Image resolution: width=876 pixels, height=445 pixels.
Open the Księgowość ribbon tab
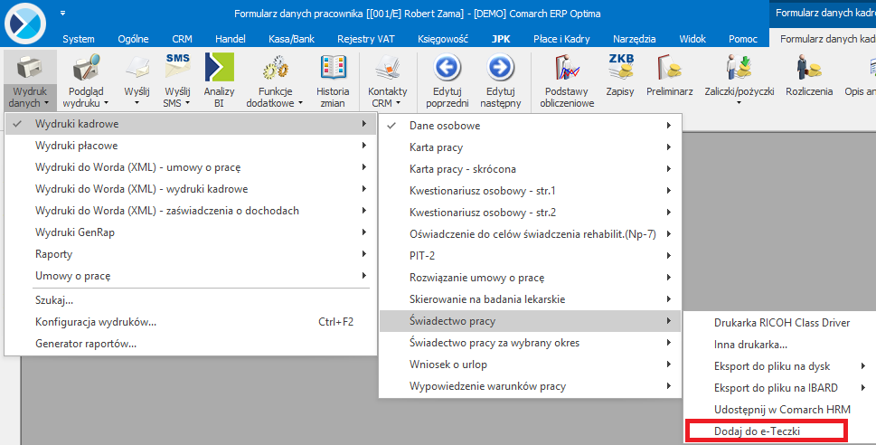(443, 40)
